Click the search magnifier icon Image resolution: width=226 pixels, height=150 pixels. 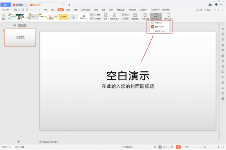click(x=152, y=10)
